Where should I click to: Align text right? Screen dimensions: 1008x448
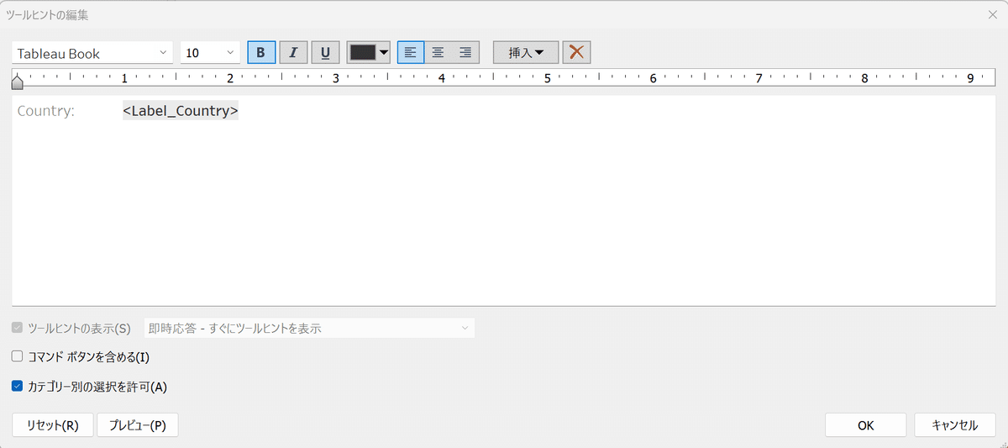pyautogui.click(x=465, y=52)
